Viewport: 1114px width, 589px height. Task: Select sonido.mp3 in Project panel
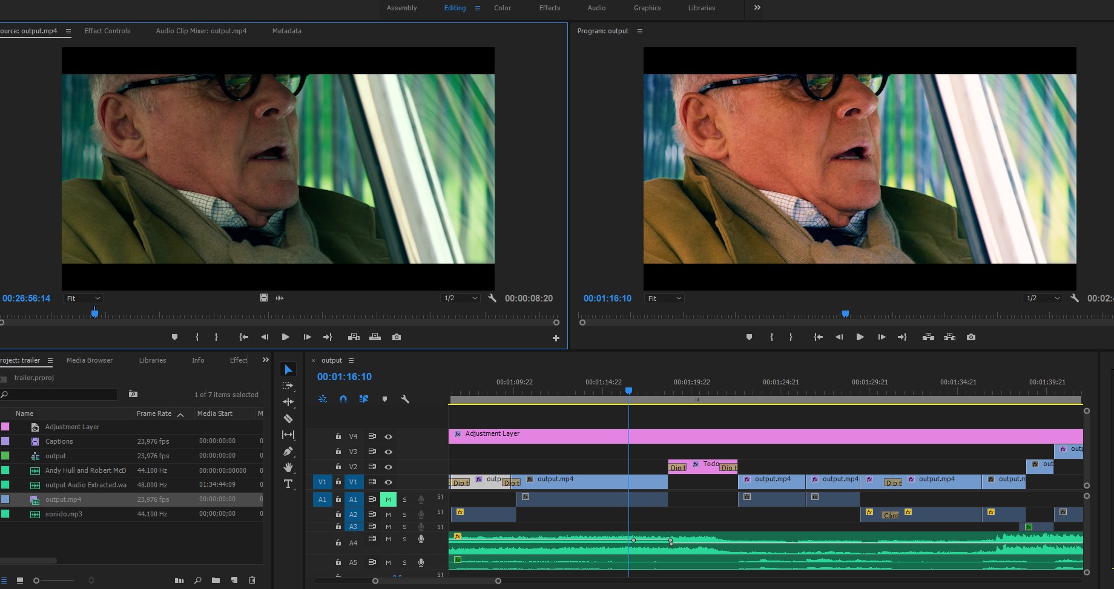click(64, 514)
